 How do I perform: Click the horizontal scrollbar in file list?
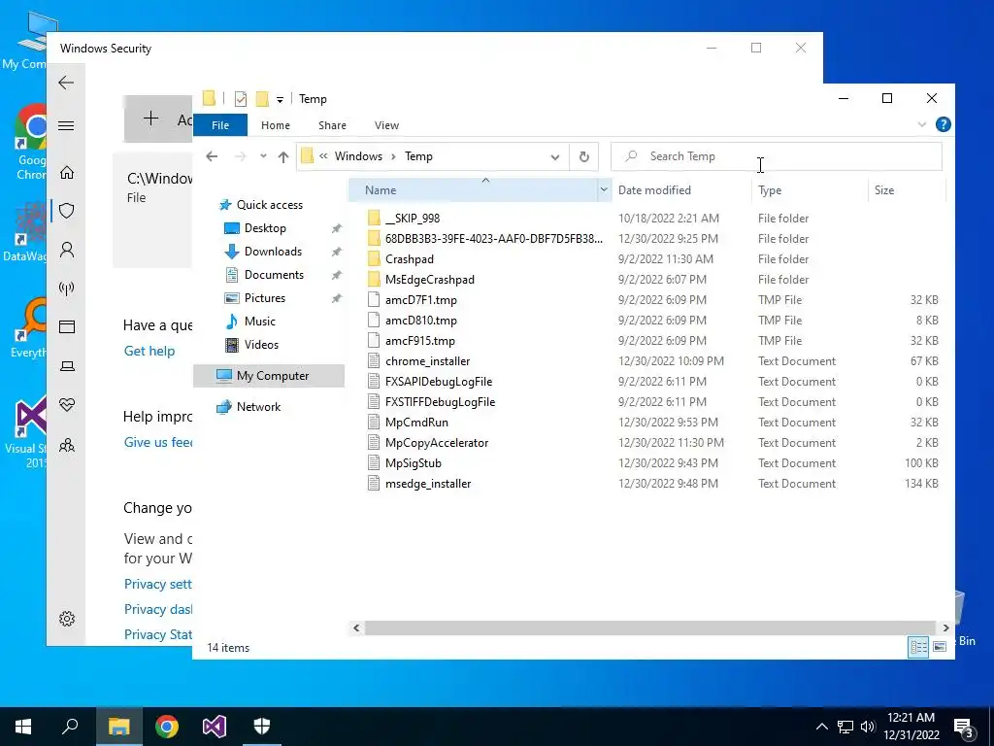[649, 627]
